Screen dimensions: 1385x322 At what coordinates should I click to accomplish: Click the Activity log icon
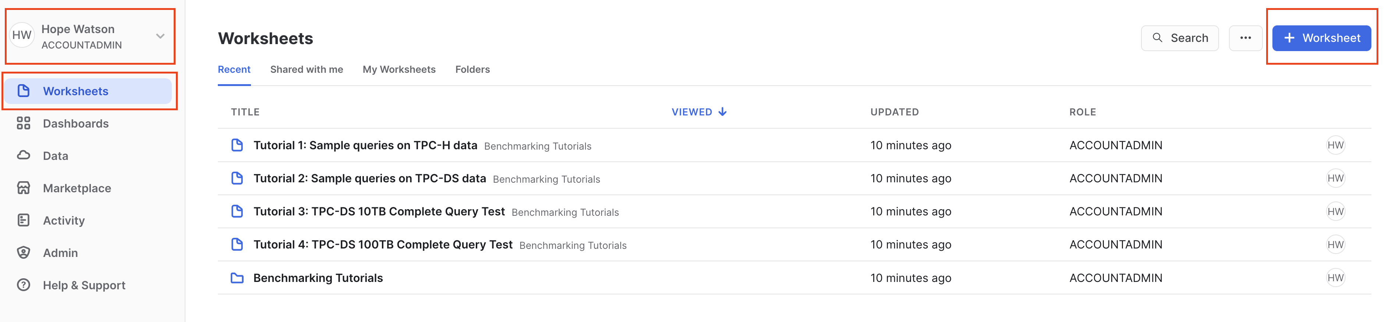tap(23, 220)
